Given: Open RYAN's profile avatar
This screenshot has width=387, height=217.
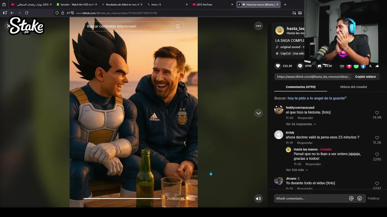Looking at the screenshot, I should point(279,135).
